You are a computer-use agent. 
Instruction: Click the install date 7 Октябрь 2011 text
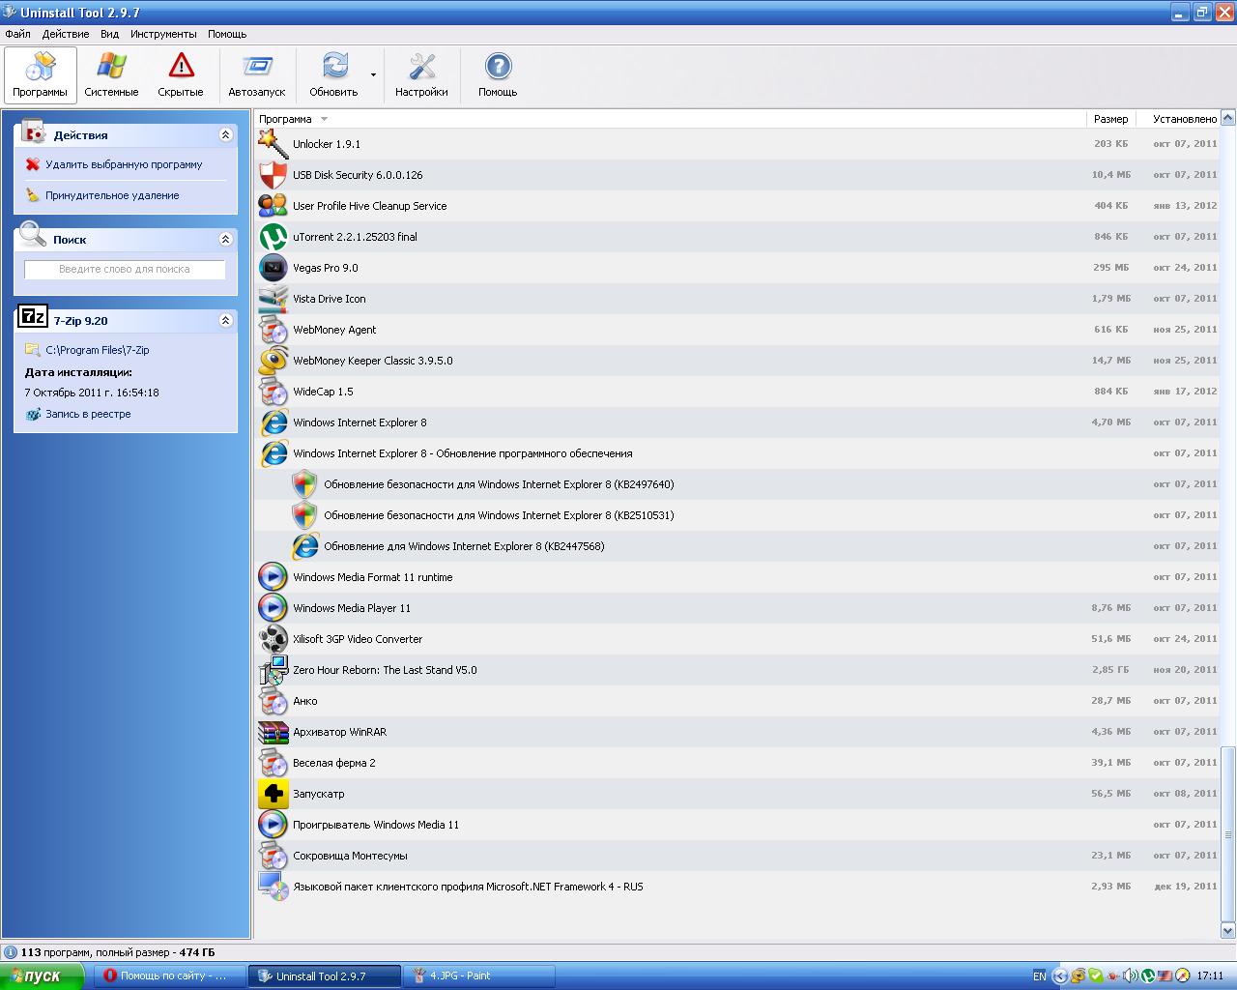pyautogui.click(x=92, y=393)
